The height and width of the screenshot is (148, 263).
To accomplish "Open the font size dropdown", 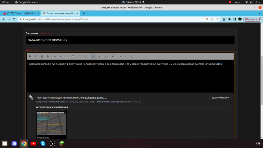I will 123,56.
